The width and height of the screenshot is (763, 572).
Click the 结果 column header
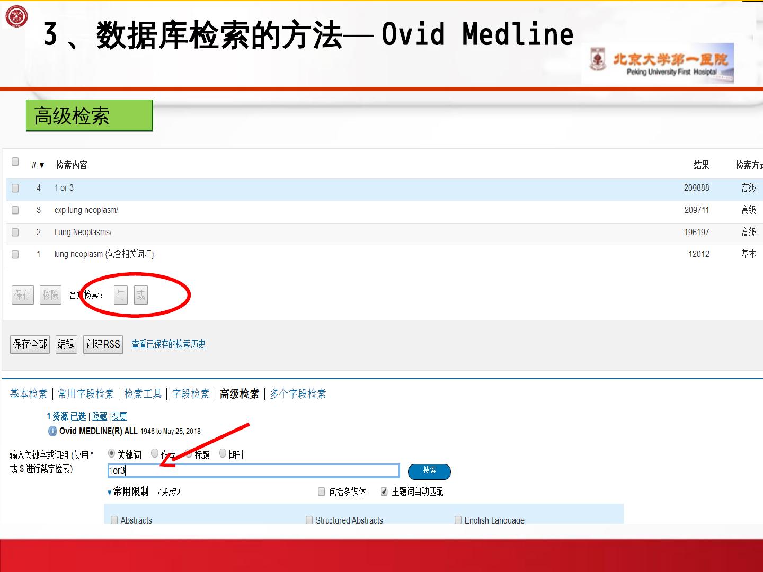click(x=702, y=165)
